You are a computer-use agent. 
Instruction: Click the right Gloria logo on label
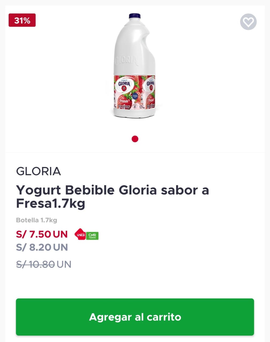(x=151, y=83)
